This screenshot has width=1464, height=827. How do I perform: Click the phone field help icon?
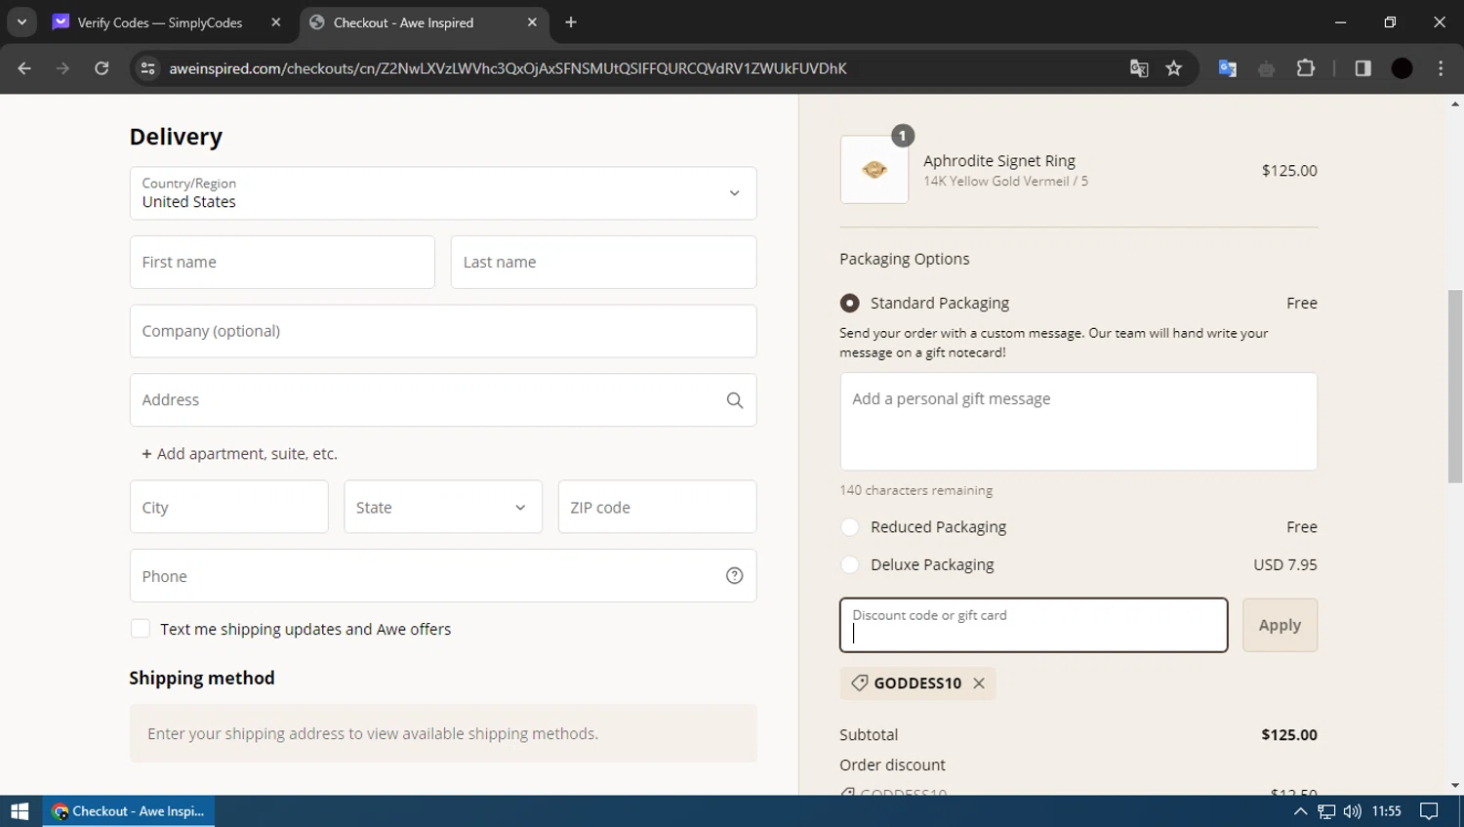coord(735,576)
